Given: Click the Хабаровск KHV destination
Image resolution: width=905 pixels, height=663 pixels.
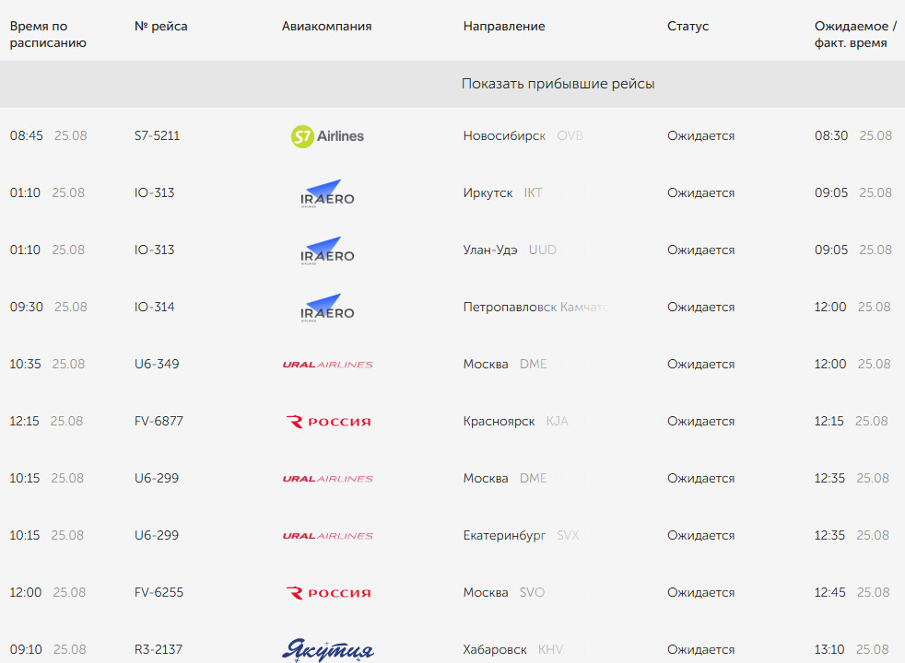Looking at the screenshot, I should tap(513, 649).
